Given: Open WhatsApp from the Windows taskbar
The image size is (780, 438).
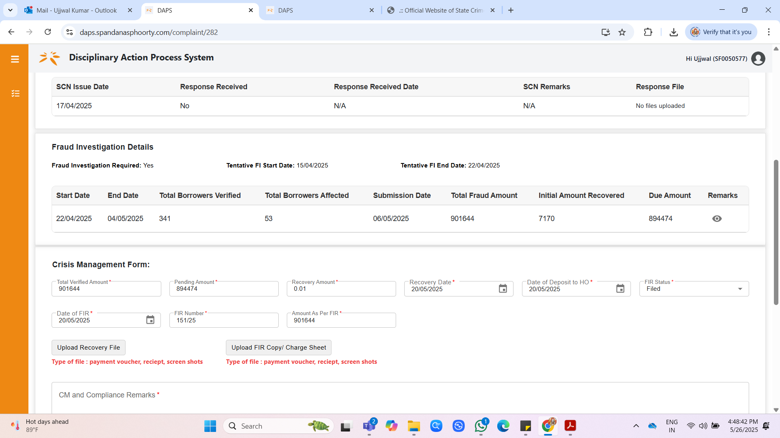Looking at the screenshot, I should click(481, 426).
